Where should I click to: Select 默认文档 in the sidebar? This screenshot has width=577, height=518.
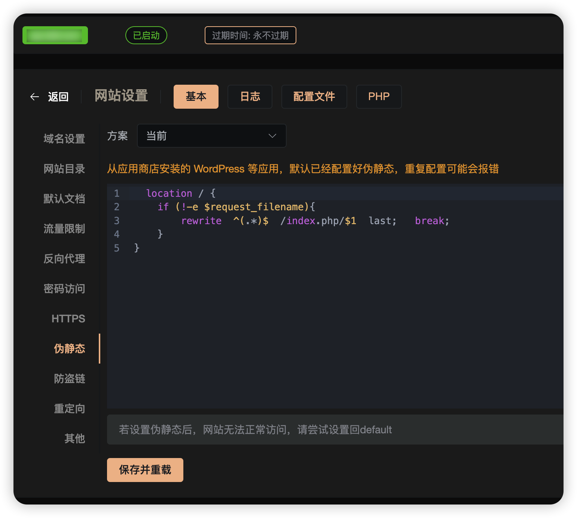64,199
